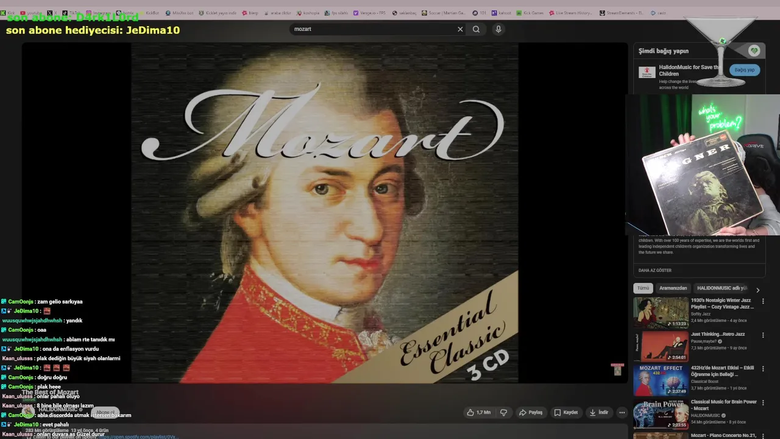The width and height of the screenshot is (780, 439).
Task: Open 1930's Nostalgic Winter Jazz thumbnail
Action: click(x=661, y=312)
